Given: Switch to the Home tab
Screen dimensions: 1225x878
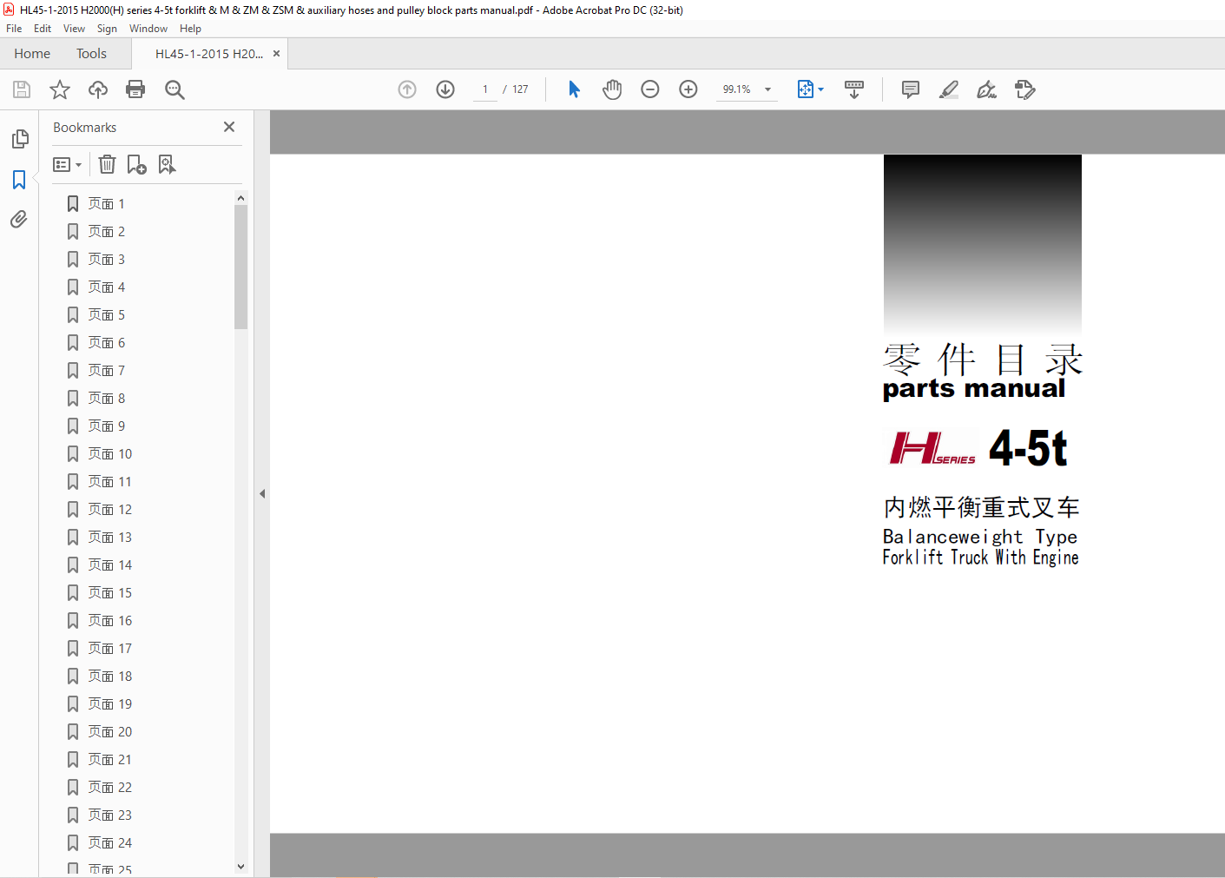Looking at the screenshot, I should point(32,54).
